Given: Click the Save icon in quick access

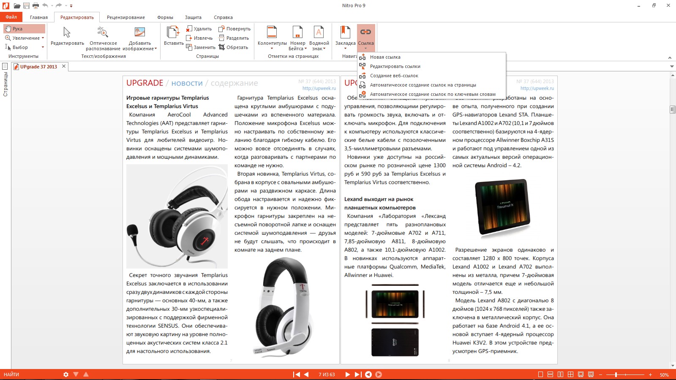Looking at the screenshot, I should [26, 5].
